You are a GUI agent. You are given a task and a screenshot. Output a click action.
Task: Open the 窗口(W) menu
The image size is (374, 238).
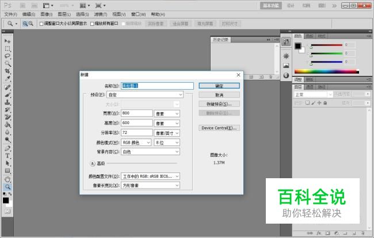point(138,14)
